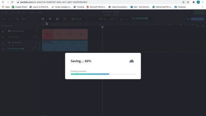Click the saving progress bar
This screenshot has height=116, width=206.
coord(103,74)
